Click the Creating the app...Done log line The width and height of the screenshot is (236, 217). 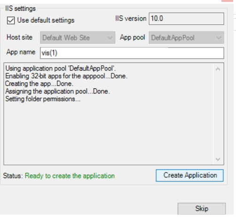coord(39,84)
